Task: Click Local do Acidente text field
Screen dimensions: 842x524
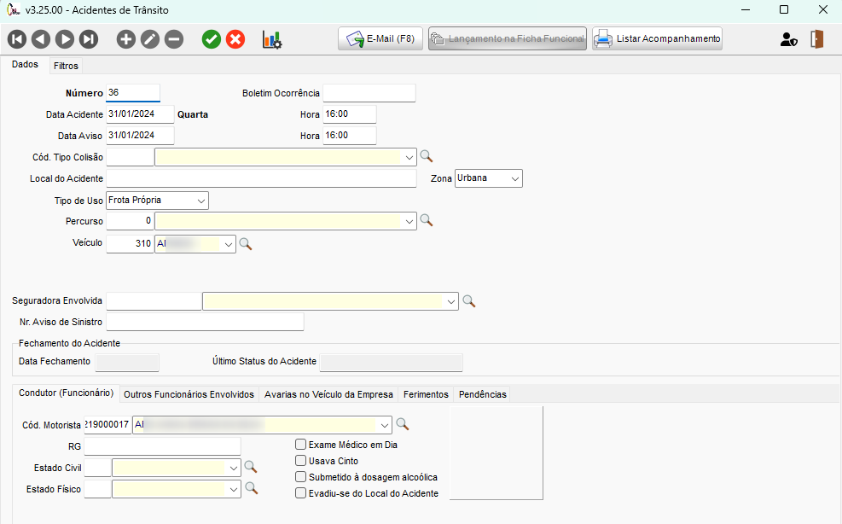Action: tap(262, 178)
